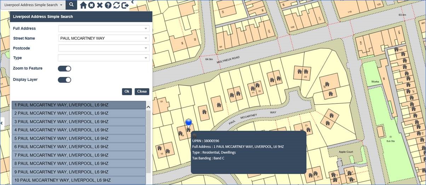This screenshot has width=426, height=185.
Task: Click the Full Address line in map popup
Action: (238, 147)
